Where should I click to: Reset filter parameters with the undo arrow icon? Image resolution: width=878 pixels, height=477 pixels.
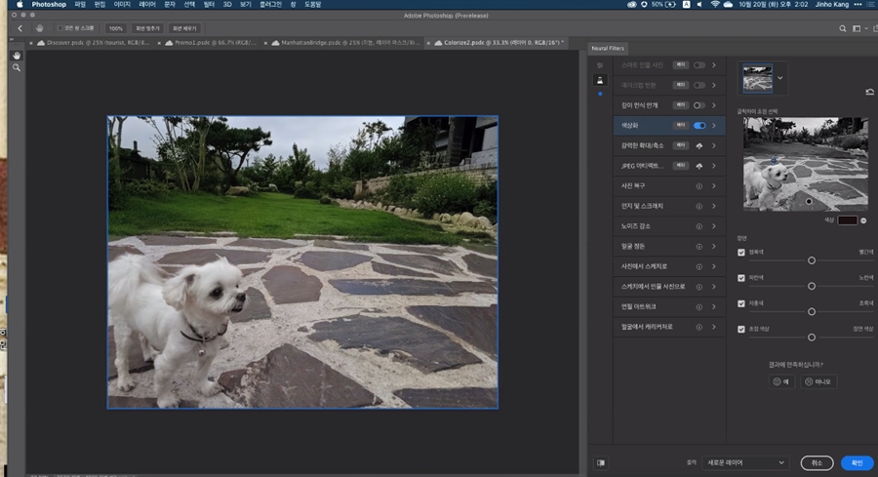click(x=869, y=92)
